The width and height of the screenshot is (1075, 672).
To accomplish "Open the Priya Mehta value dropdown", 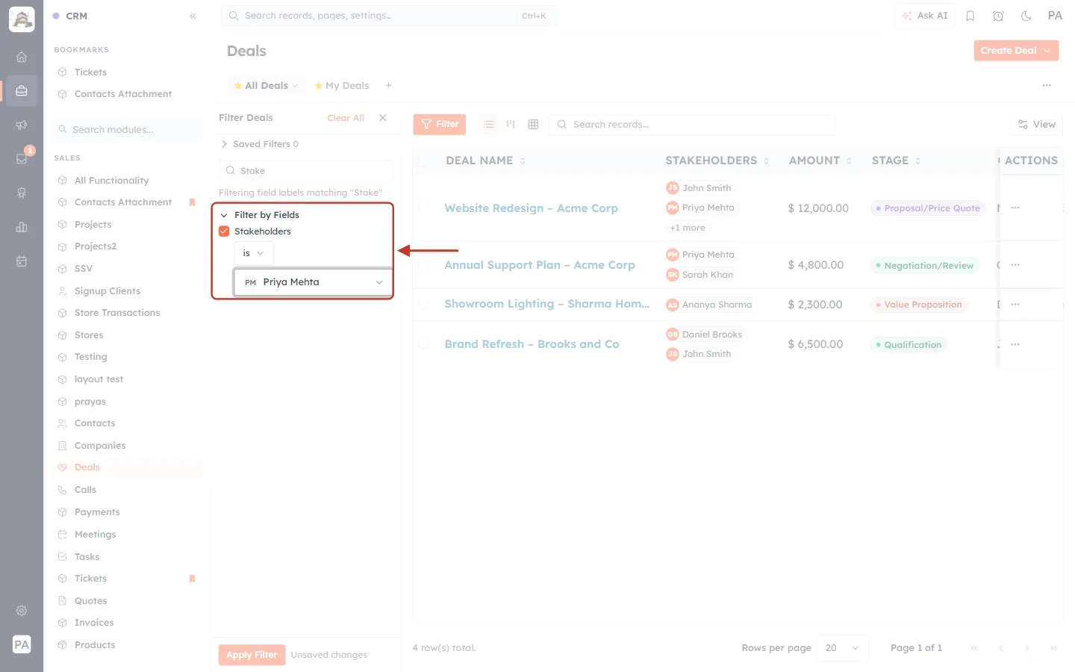I will point(313,282).
